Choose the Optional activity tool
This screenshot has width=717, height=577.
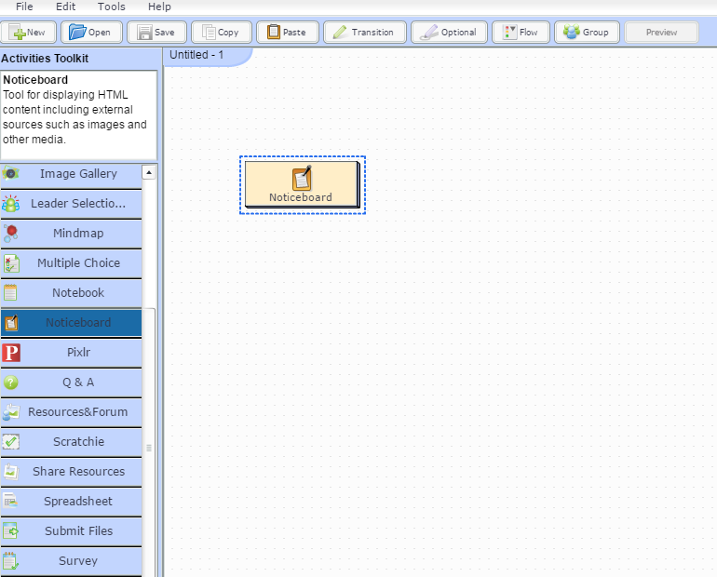[x=448, y=33]
